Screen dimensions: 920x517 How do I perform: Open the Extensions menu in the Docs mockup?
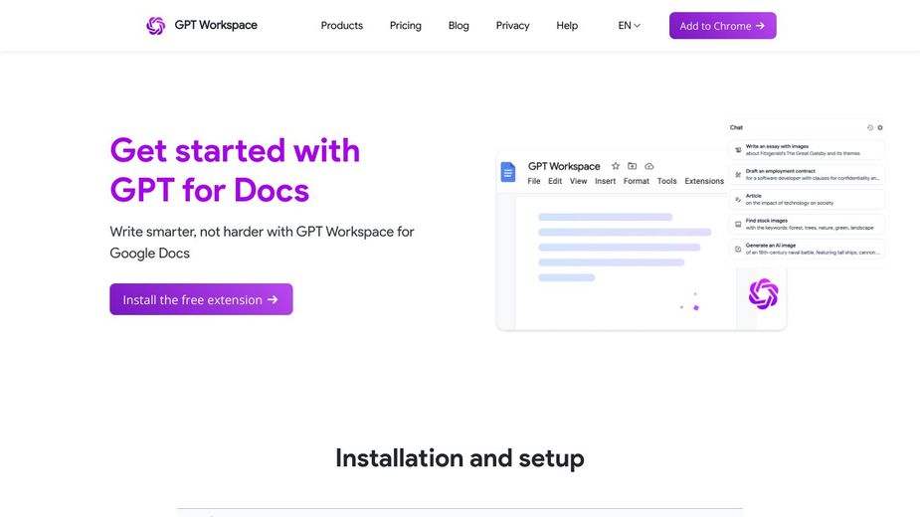pos(704,181)
